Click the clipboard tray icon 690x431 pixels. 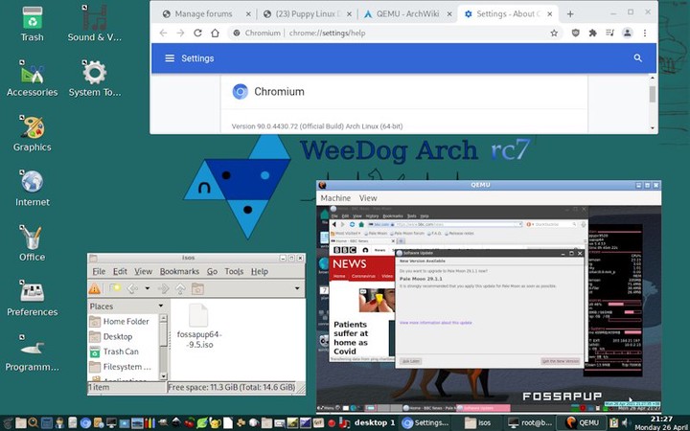pos(614,423)
